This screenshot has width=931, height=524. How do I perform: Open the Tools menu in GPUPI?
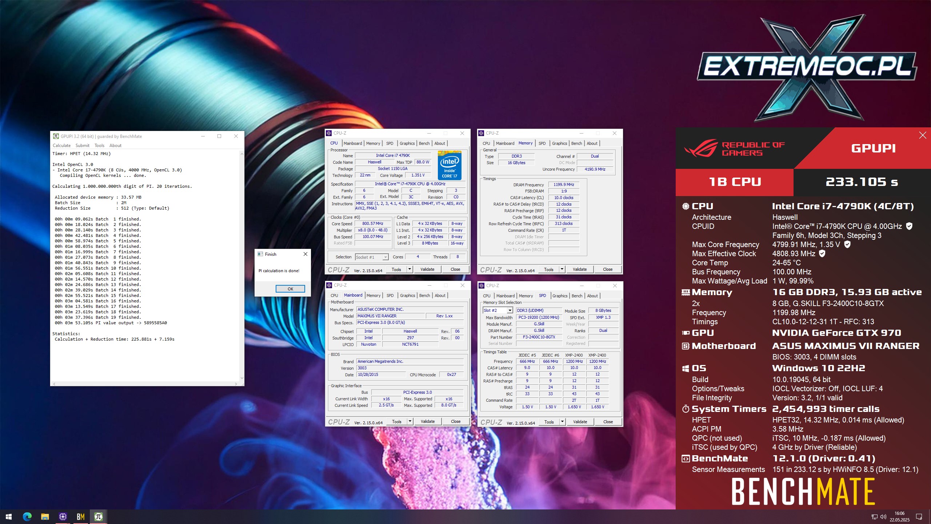point(100,146)
